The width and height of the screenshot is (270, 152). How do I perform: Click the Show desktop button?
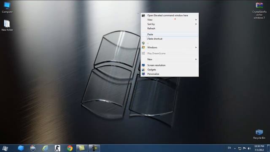[268, 148]
